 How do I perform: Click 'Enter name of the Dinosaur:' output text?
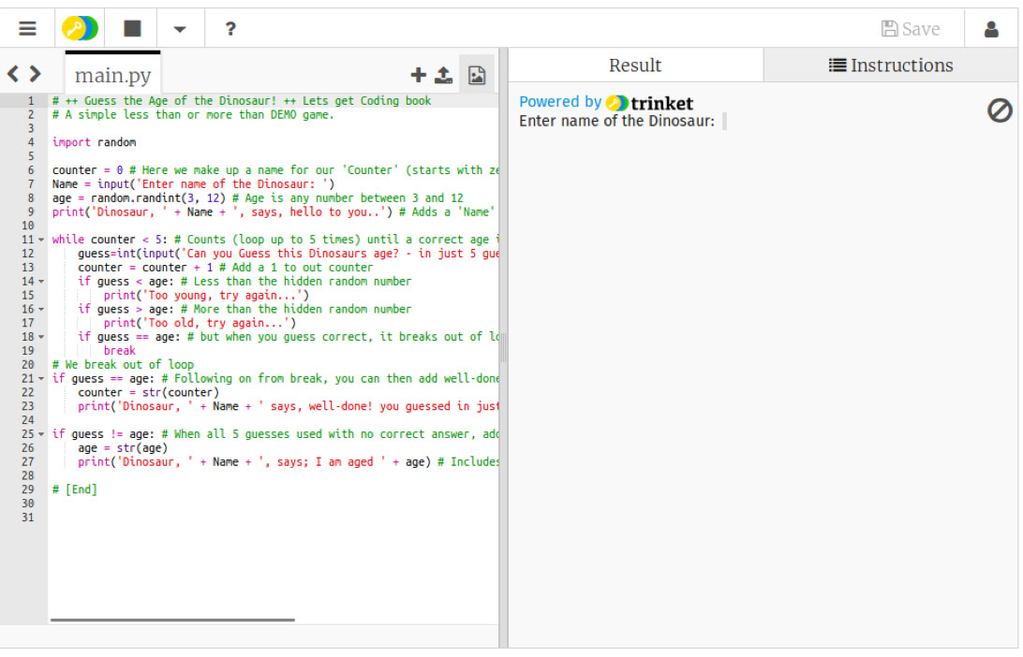616,122
